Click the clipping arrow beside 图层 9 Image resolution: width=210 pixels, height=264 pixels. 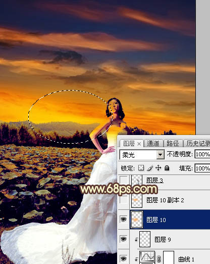click(x=136, y=240)
